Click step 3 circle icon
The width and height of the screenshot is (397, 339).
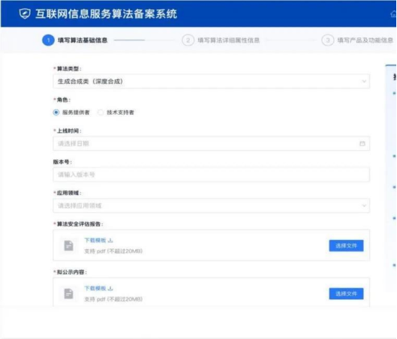coord(328,40)
